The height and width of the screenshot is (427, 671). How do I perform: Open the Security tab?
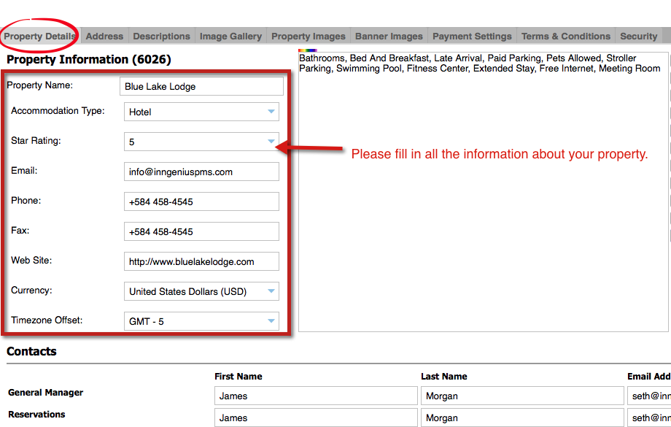638,36
